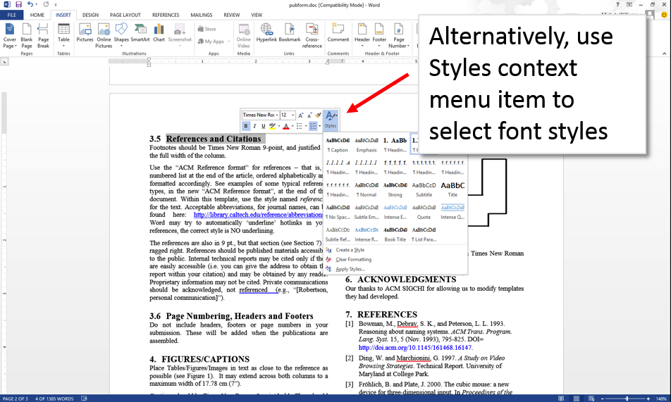
Task: Open the Header dropdown
Action: coord(362,34)
